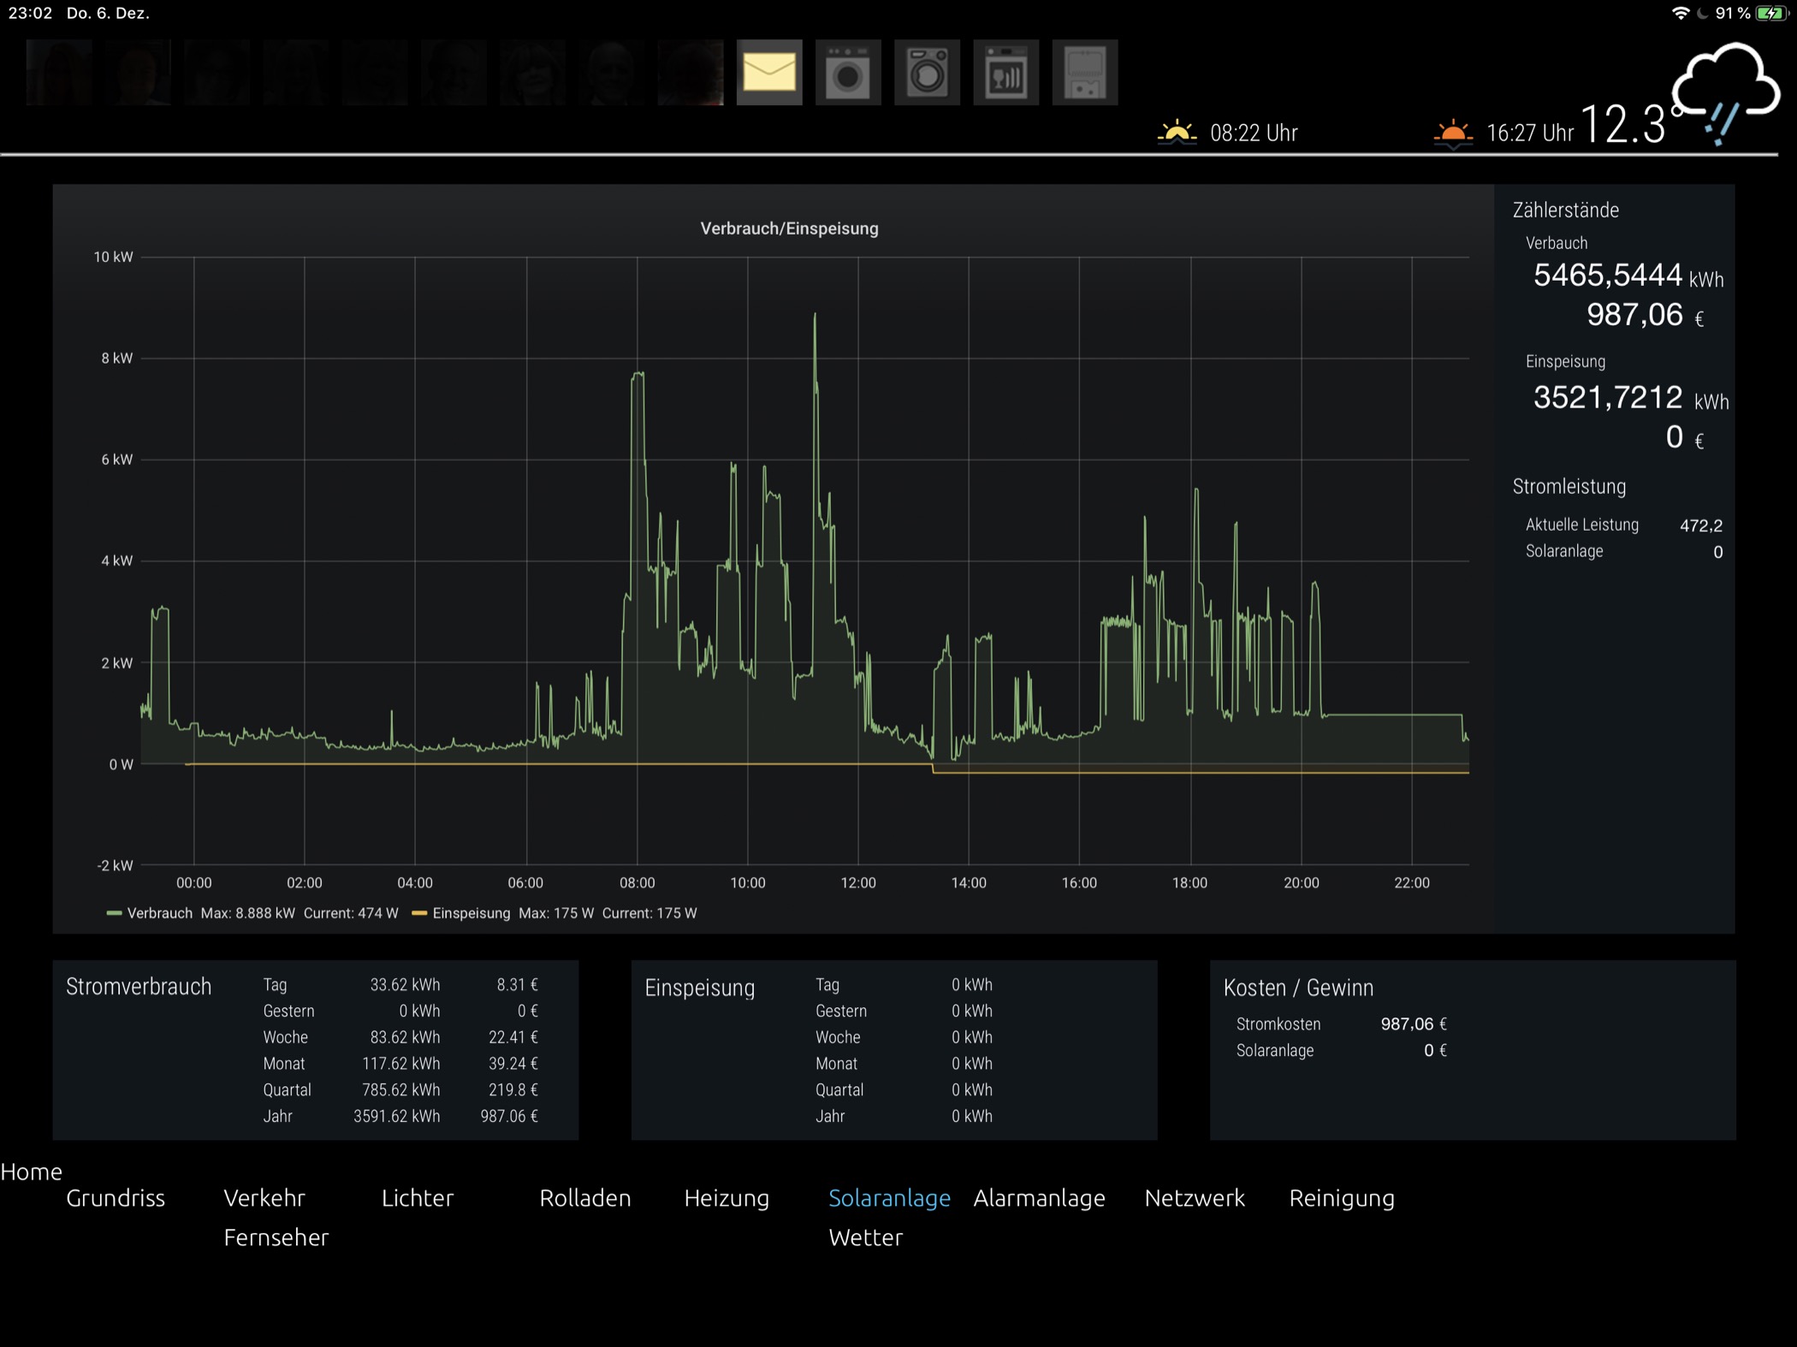1797x1347 pixels.
Task: Click the Stromleistung heading
Action: coord(1569,487)
